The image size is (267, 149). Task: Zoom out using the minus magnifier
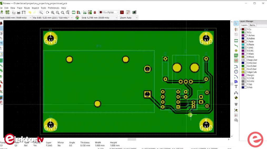click(x=58, y=12)
